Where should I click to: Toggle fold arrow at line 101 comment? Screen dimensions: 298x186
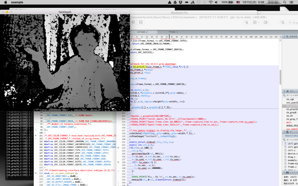click(36, 136)
